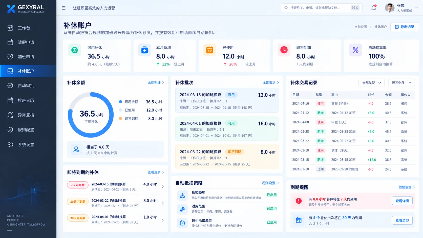Open the 全部批次 link

(x=271, y=82)
